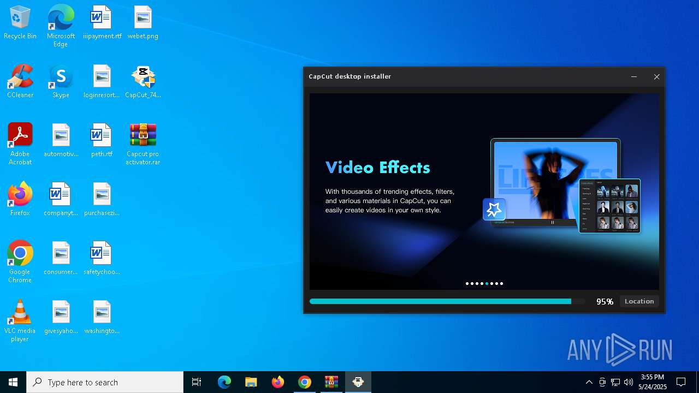Select the iiipayment.rtf desktop file
The height and width of the screenshot is (393, 699).
[x=102, y=22]
